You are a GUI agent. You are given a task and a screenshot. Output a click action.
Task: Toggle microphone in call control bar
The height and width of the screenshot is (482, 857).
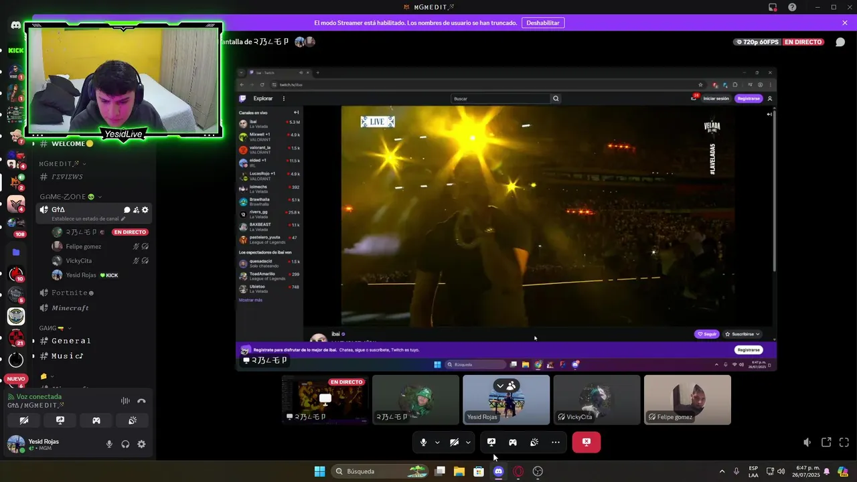[423, 443]
